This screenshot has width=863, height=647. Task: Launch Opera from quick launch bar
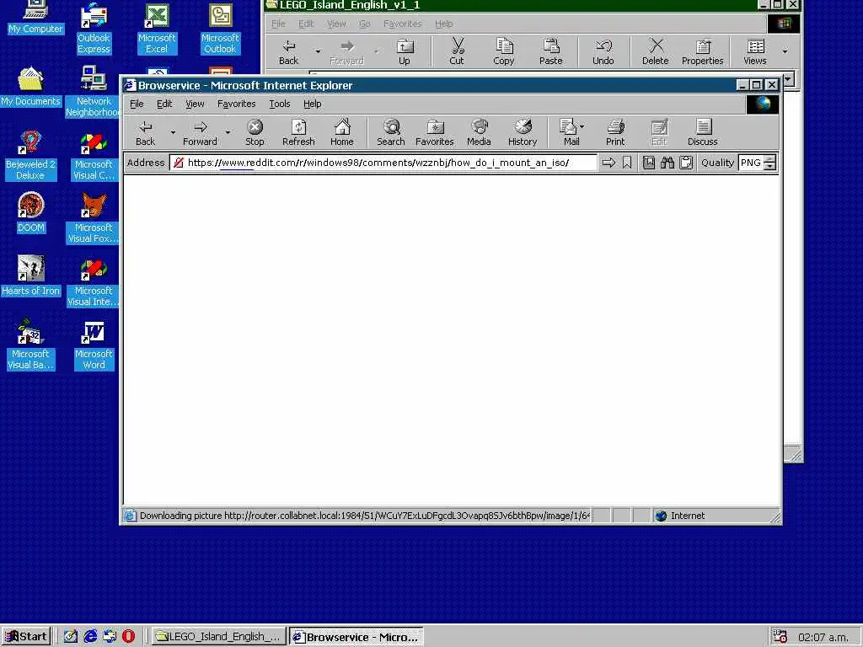[128, 636]
